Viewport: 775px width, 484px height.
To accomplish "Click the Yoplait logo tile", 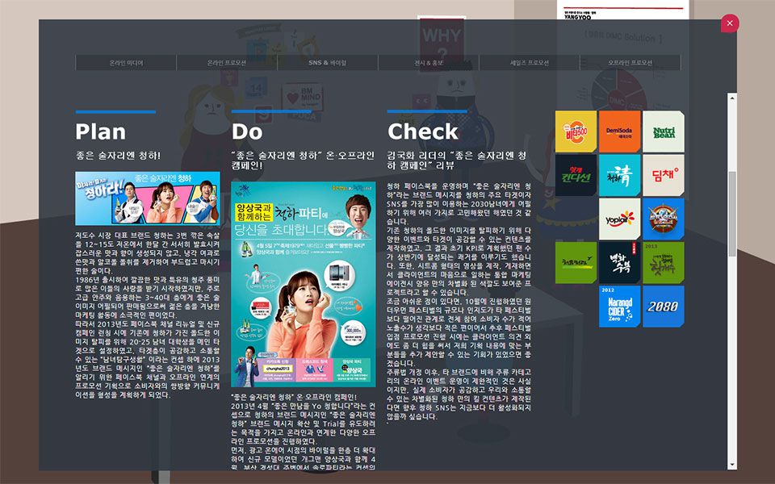I will point(619,219).
